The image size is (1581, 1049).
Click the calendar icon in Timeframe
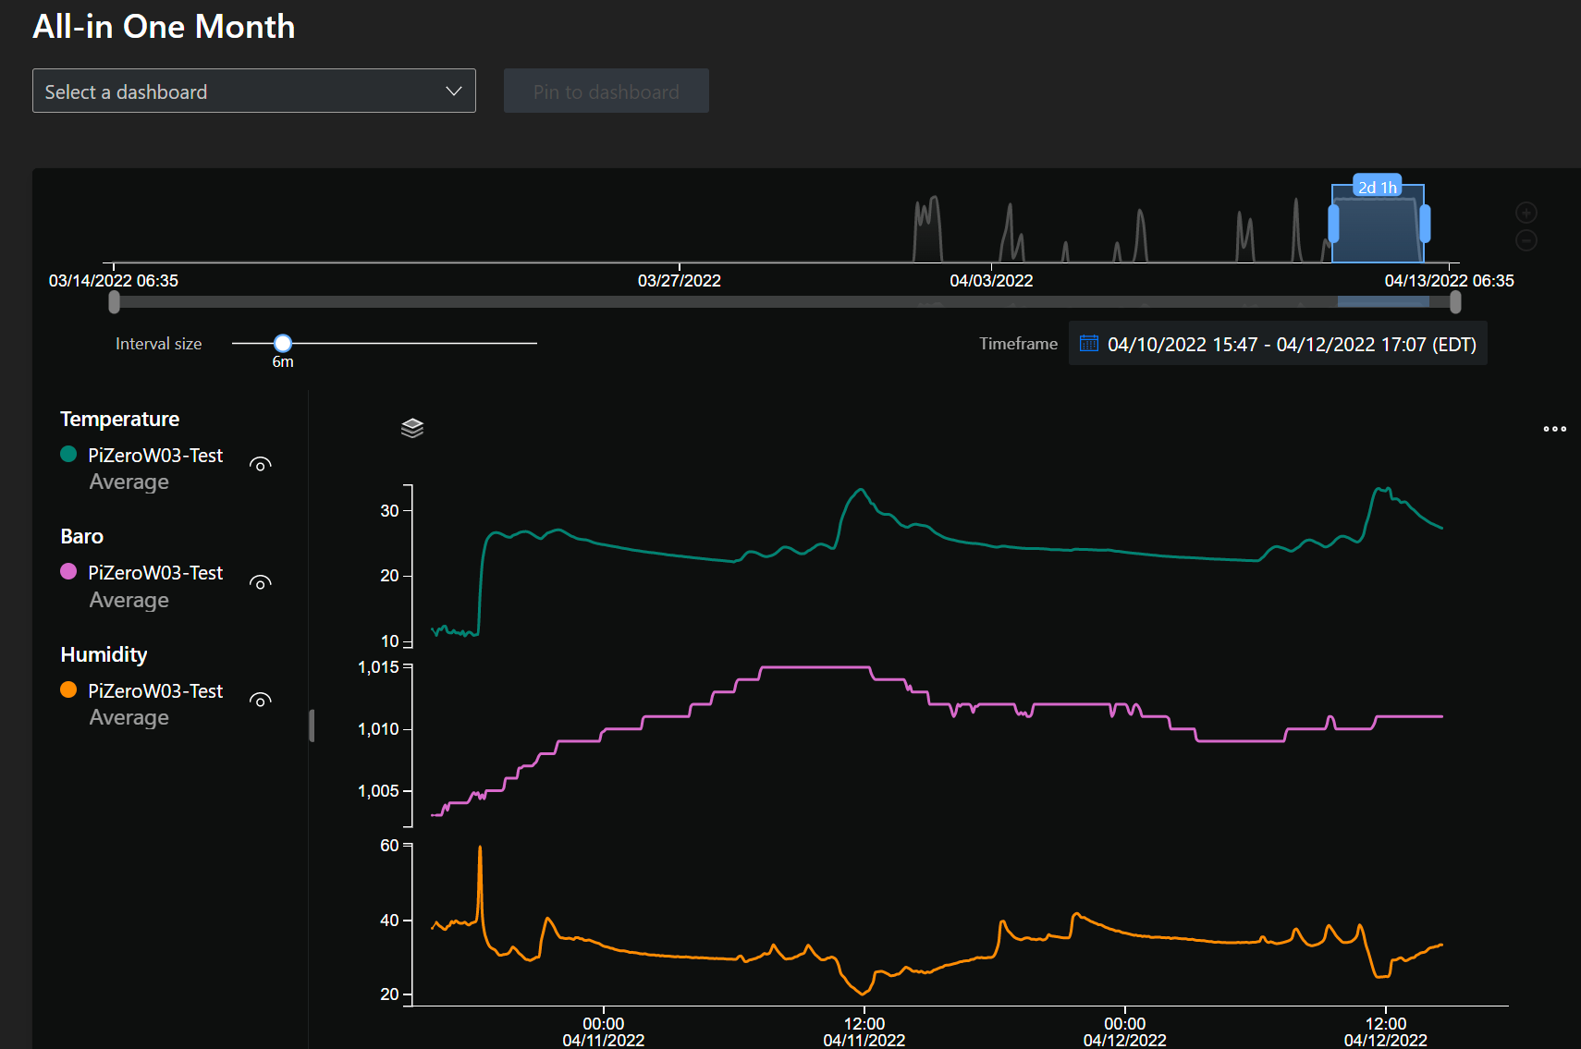click(1089, 344)
